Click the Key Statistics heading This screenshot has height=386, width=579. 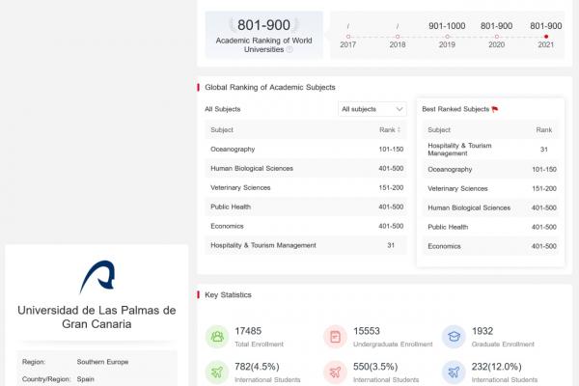click(228, 294)
